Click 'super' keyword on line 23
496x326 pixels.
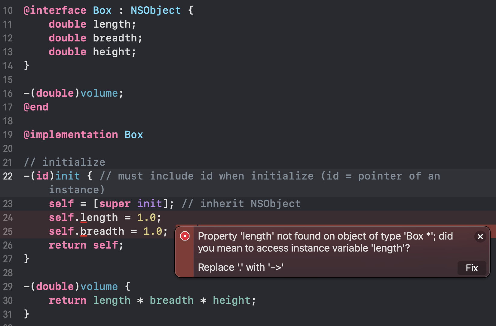point(115,204)
